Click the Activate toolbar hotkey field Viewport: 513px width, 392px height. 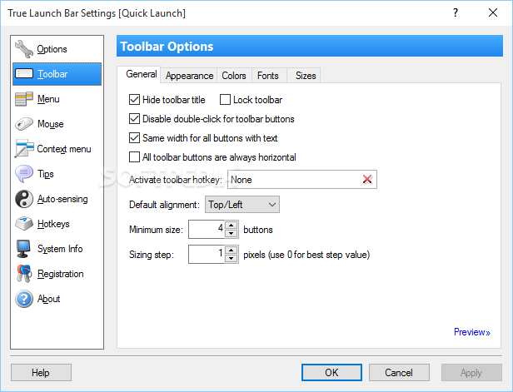pos(302,179)
